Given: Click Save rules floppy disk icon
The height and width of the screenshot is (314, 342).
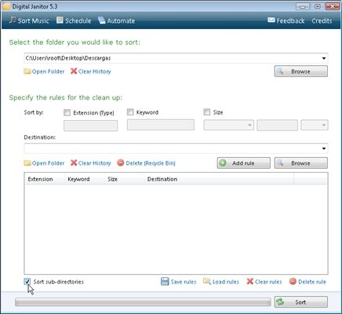Looking at the screenshot, I should [165, 281].
